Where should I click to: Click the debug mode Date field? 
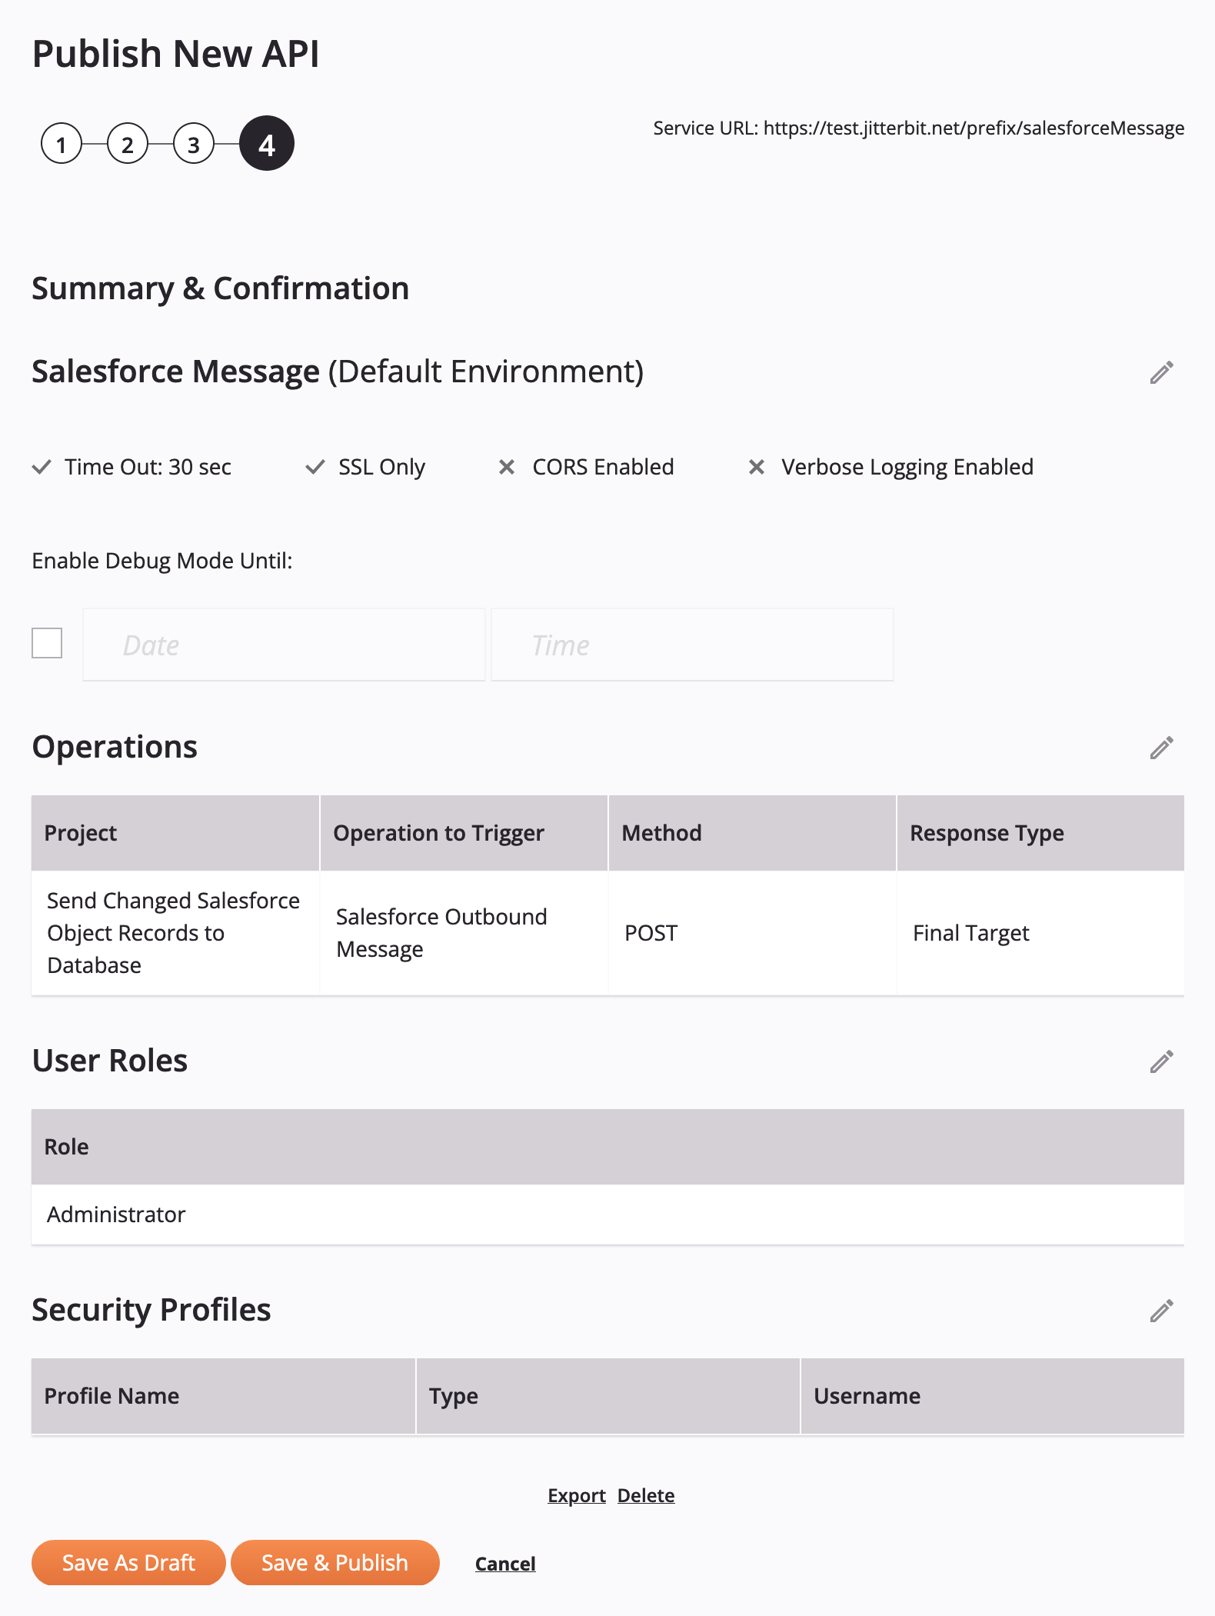coord(284,645)
